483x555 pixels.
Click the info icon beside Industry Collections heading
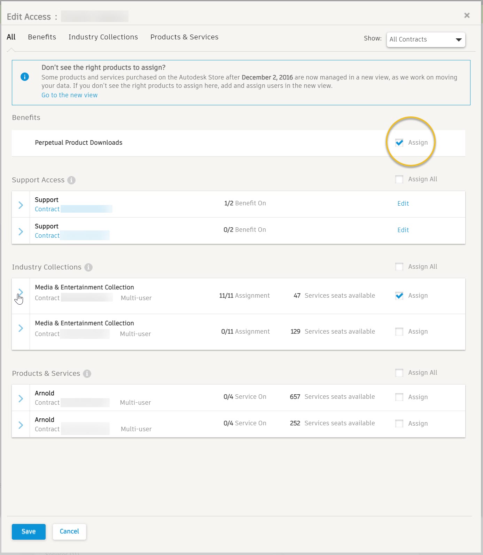click(x=88, y=267)
